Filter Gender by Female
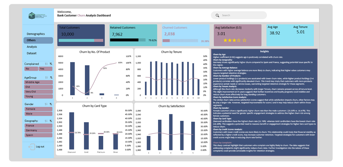343x167 pixels. pyautogui.click(x=38, y=109)
